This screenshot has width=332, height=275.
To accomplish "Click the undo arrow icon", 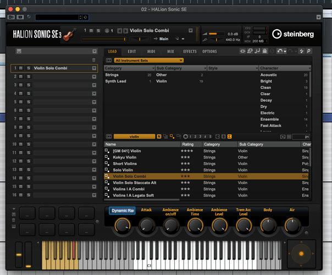I will [280, 51].
